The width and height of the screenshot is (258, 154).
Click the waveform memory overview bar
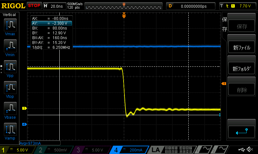click(x=124, y=6)
